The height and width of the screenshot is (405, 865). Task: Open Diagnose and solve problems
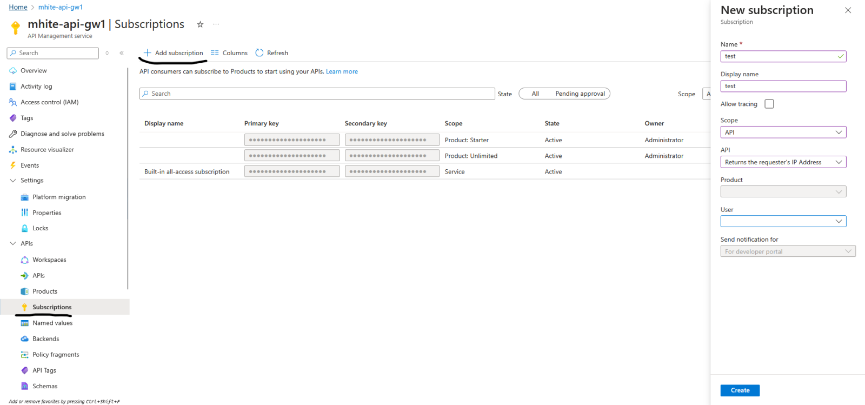click(62, 134)
